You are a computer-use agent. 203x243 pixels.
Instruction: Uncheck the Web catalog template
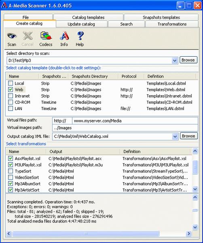(x=11, y=90)
